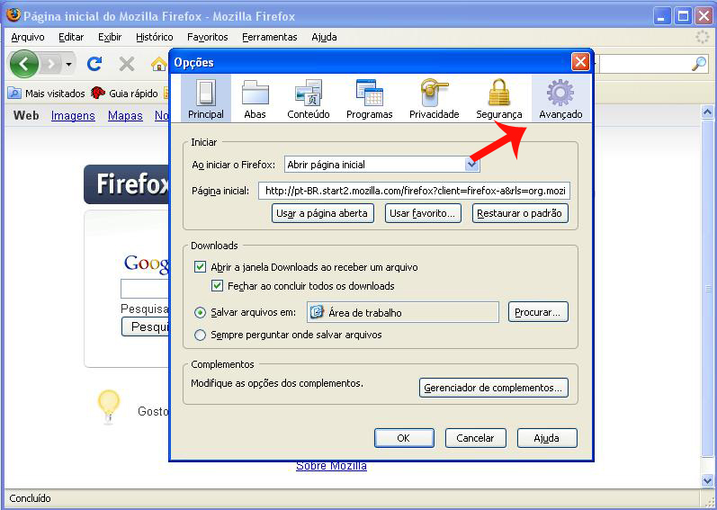Click the Procurar... button
Viewport: 717px width, 510px height.
[x=538, y=313]
